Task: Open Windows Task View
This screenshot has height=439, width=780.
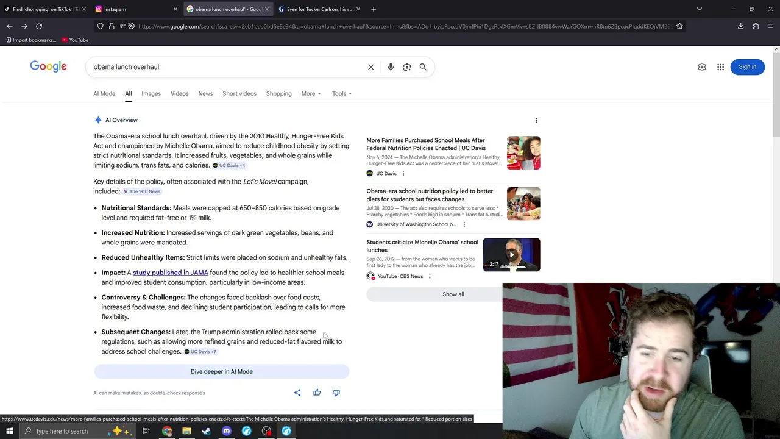Action: 146,431
